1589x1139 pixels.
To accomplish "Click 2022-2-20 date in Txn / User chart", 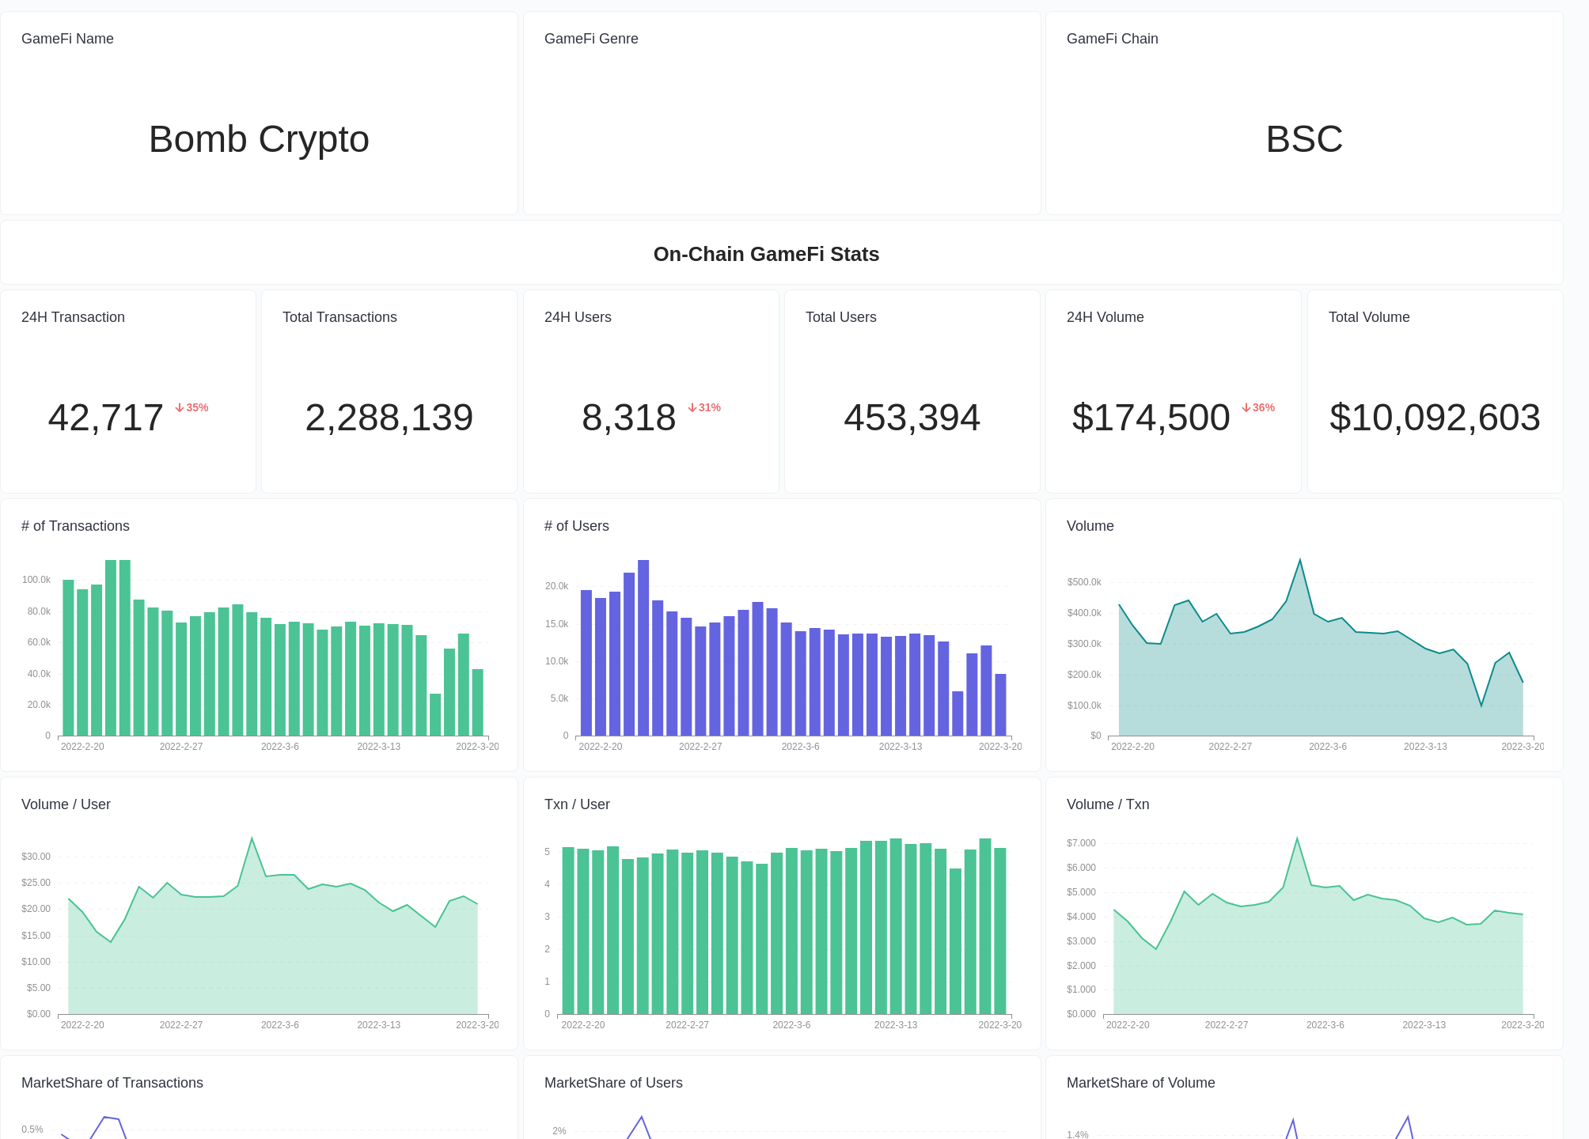I will (583, 1025).
